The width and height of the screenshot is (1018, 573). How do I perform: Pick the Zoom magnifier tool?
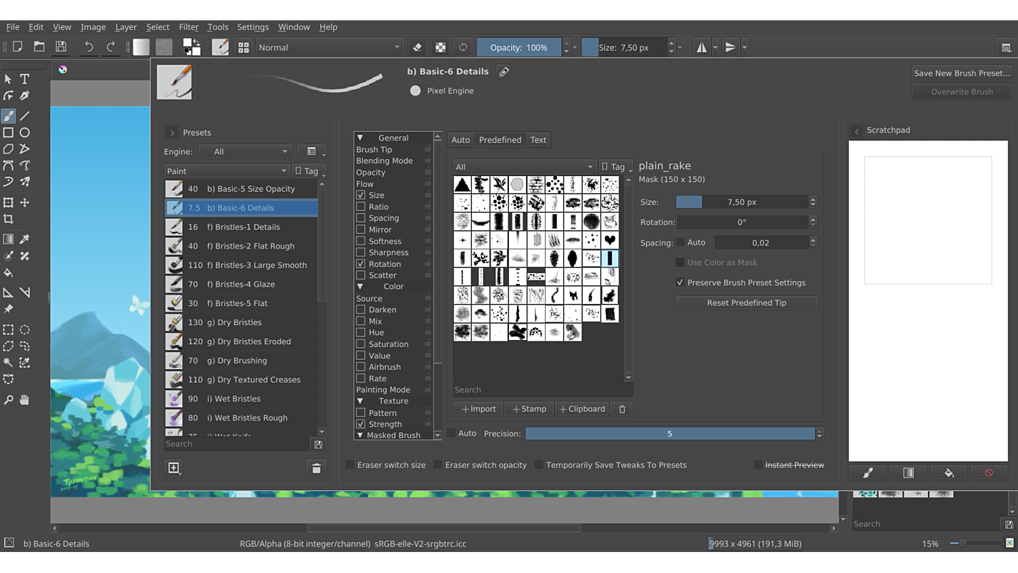pyautogui.click(x=8, y=400)
